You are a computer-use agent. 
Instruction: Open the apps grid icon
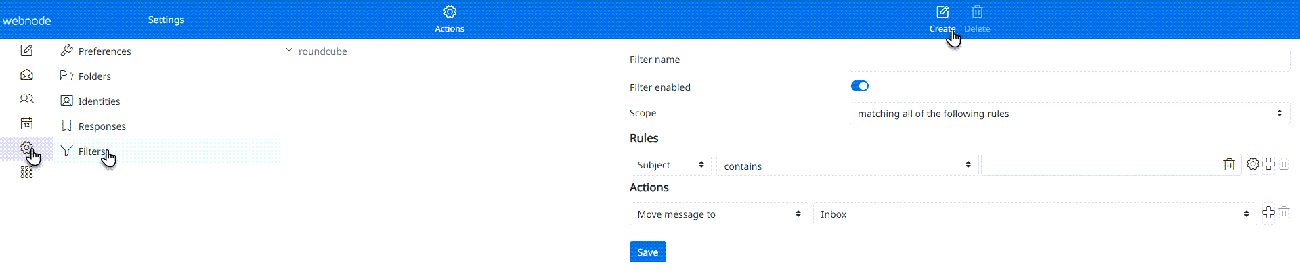coord(26,172)
